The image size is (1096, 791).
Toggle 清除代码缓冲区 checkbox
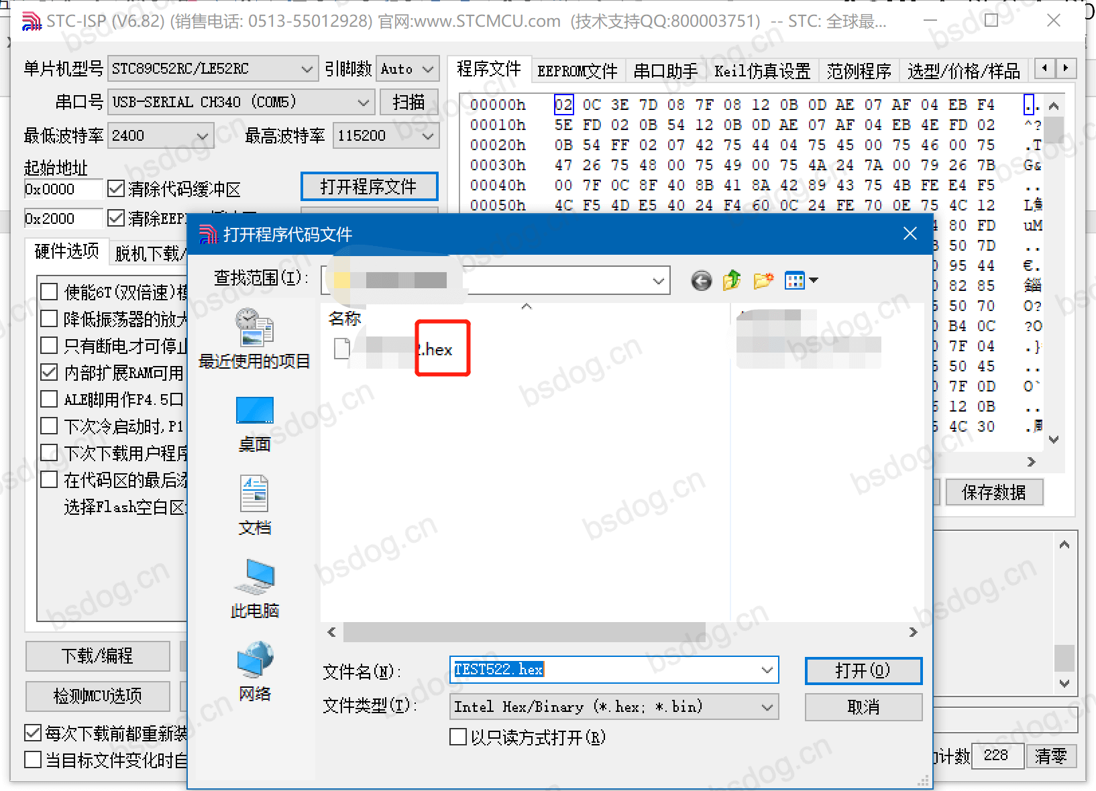[116, 189]
